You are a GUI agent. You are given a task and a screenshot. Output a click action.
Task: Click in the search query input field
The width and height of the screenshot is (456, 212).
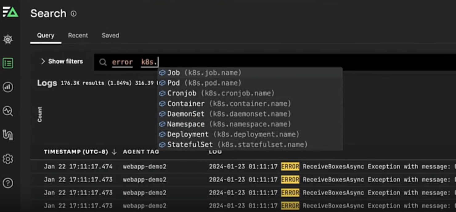[277, 62]
